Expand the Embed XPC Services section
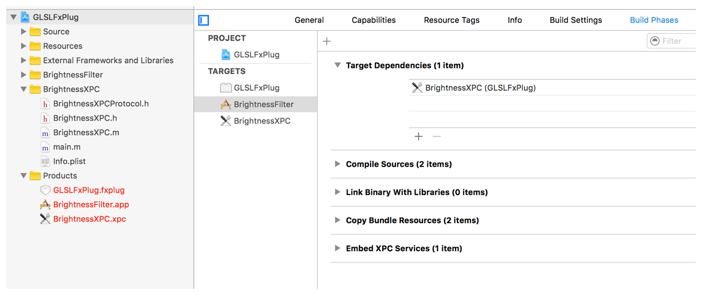702x295 pixels. pyautogui.click(x=338, y=248)
